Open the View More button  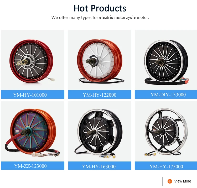coord(180,181)
